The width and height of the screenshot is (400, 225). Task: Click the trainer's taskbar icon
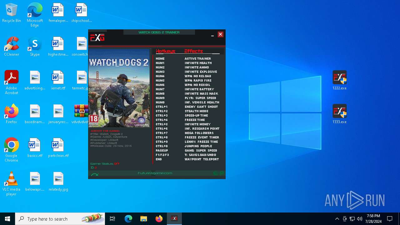point(174,218)
